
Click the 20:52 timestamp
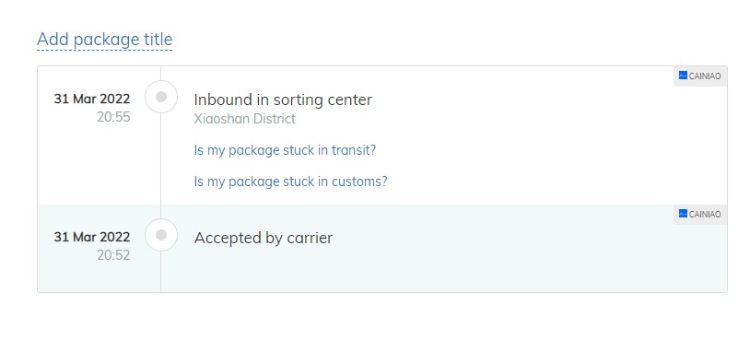coord(113,255)
